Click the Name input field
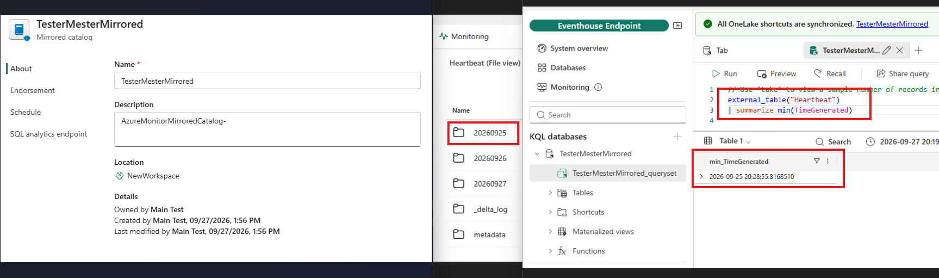 coord(267,81)
